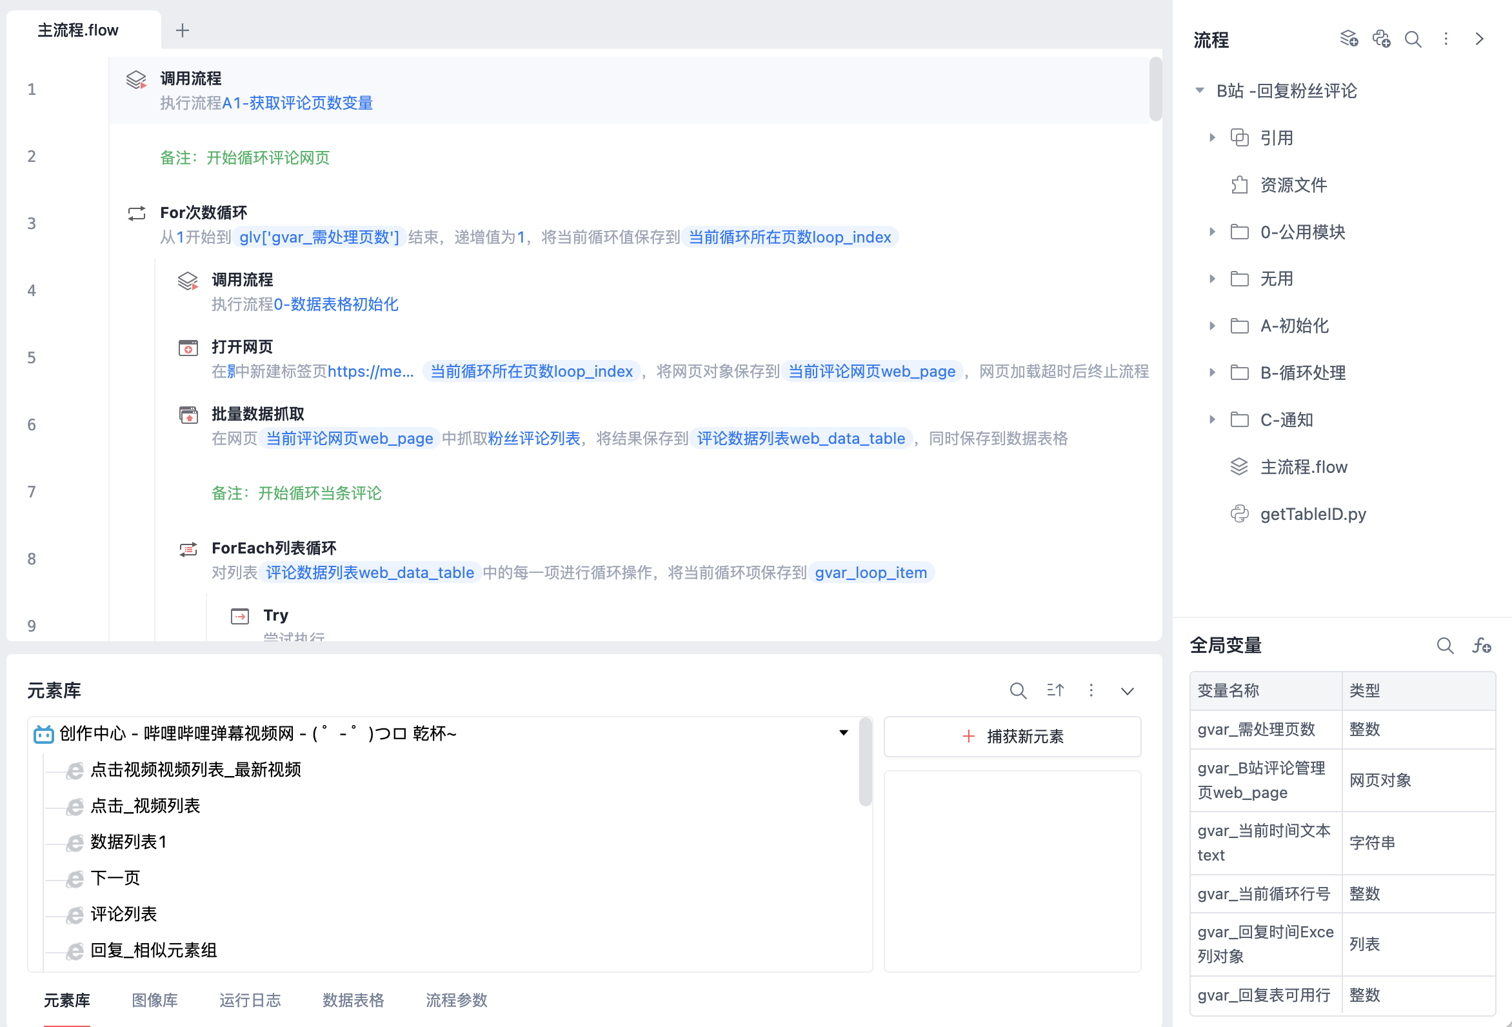Image resolution: width=1512 pixels, height=1027 pixels.
Task: Expand the 0-公用模块 folder
Action: [1211, 232]
